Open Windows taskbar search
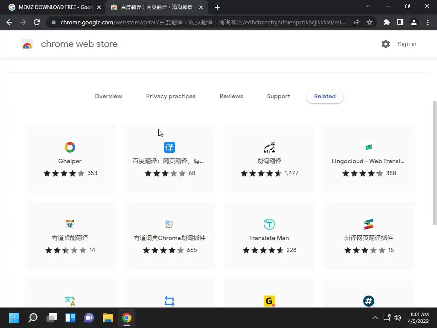 coord(32,318)
